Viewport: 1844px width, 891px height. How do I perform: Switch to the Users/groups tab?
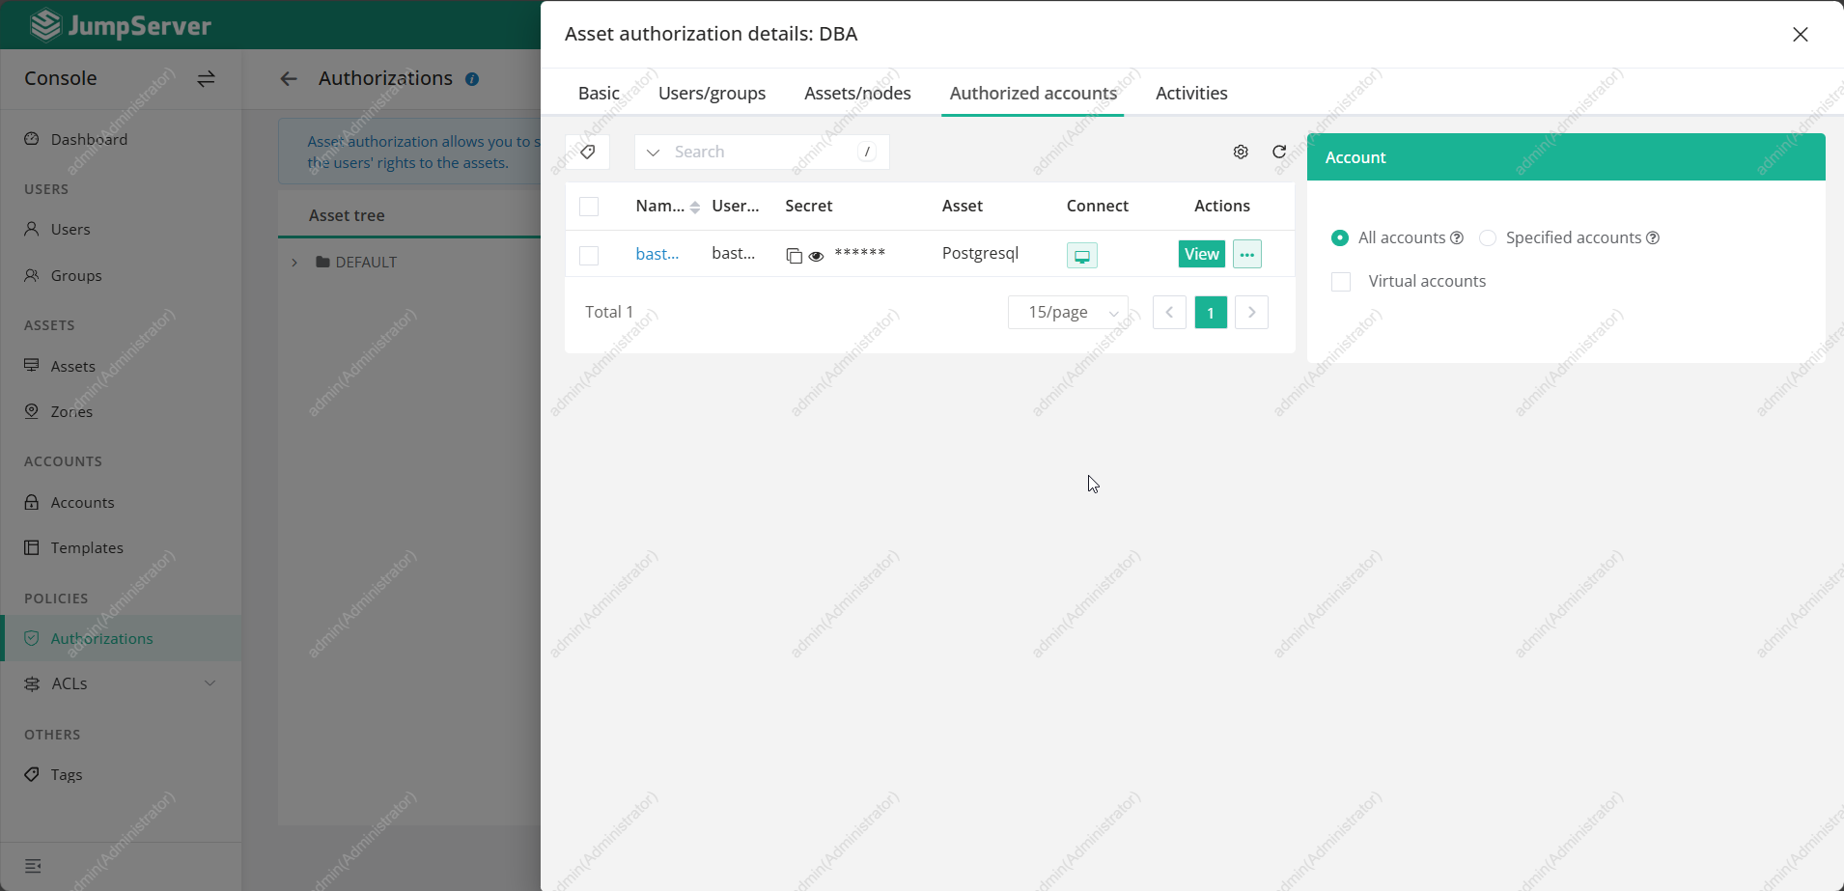712,94
